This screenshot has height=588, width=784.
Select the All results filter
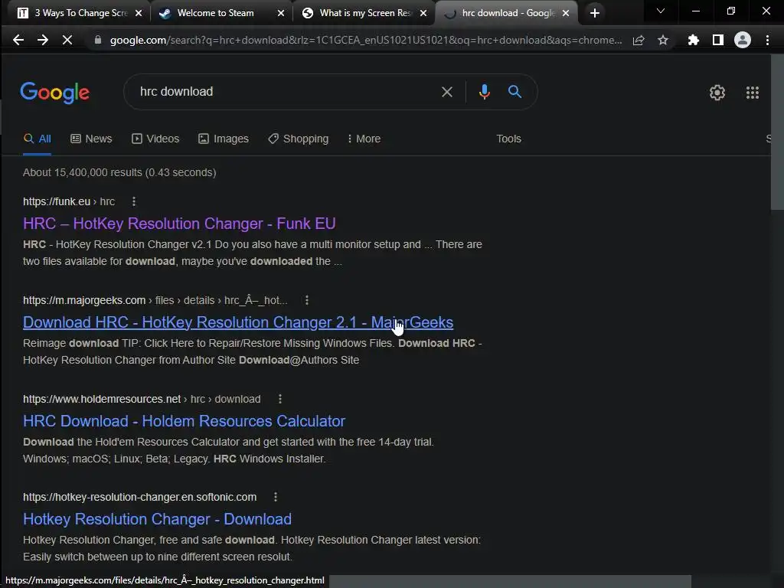[x=37, y=139]
